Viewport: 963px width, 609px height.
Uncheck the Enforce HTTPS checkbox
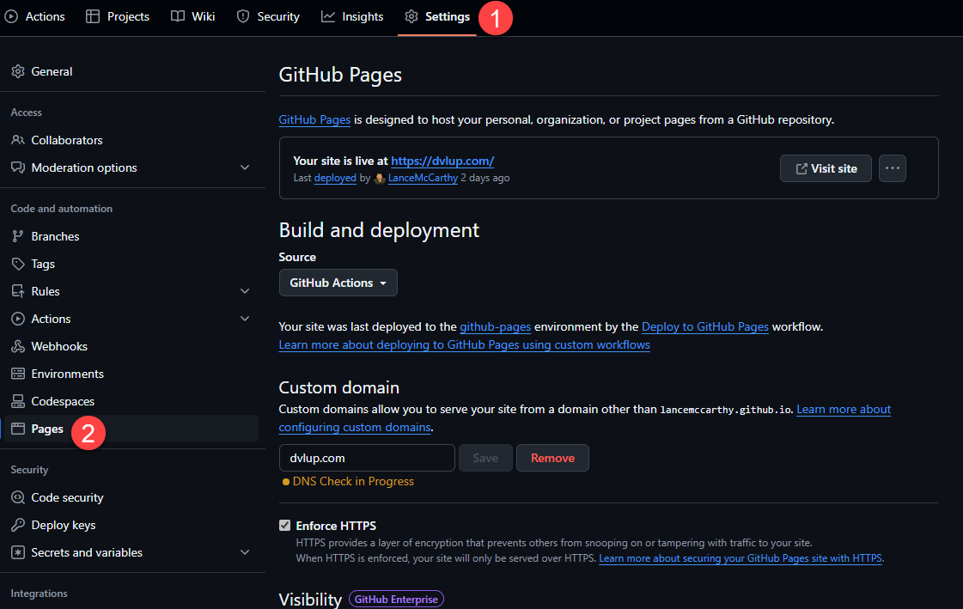point(285,526)
